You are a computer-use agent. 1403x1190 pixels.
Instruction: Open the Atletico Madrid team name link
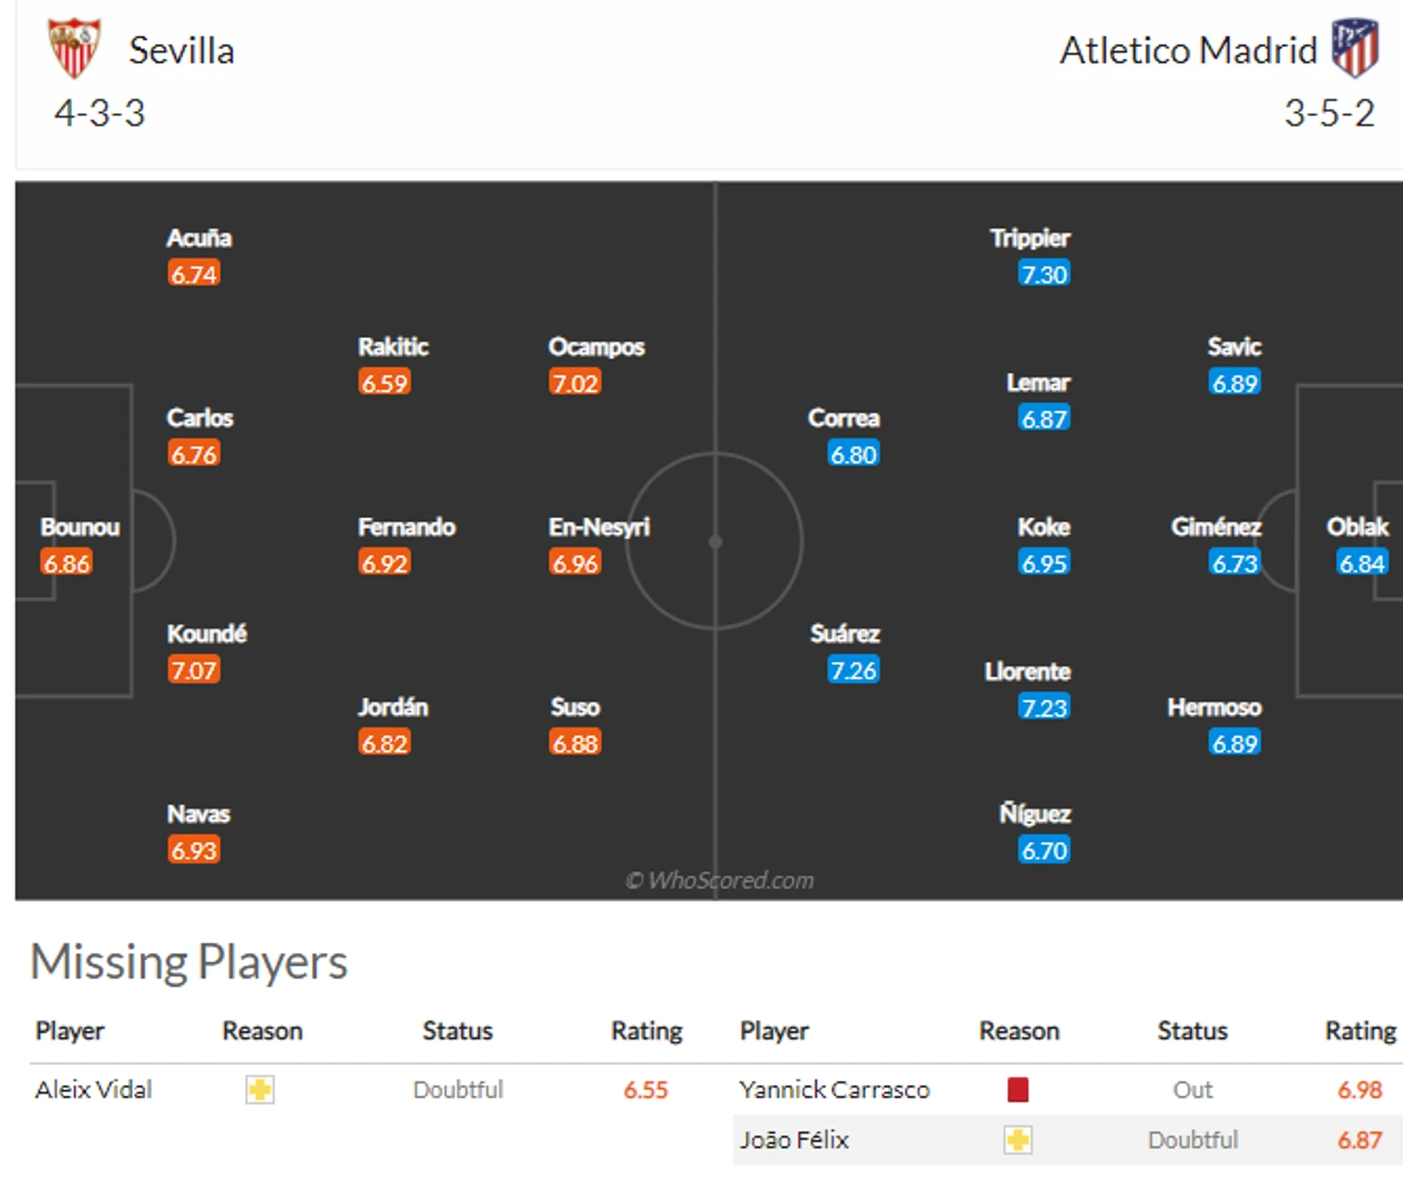click(1188, 51)
